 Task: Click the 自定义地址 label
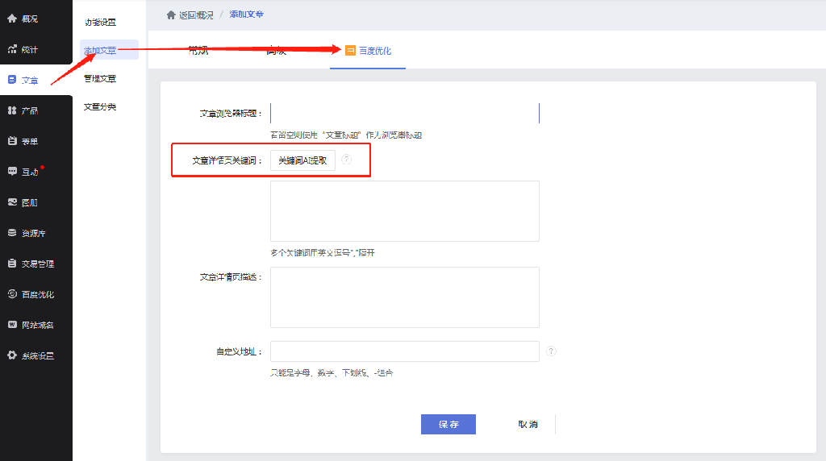pos(239,351)
